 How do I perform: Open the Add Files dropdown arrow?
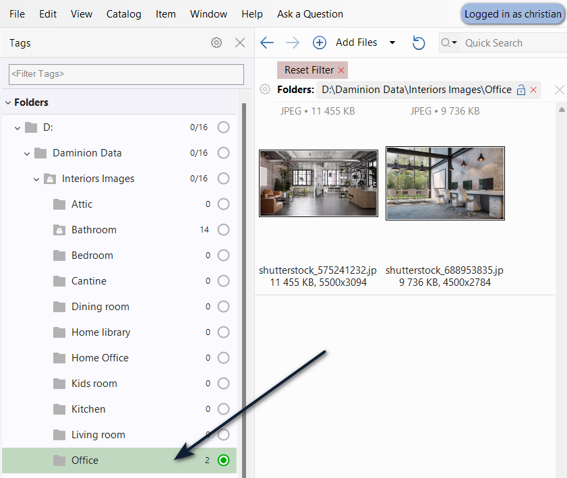coord(392,42)
